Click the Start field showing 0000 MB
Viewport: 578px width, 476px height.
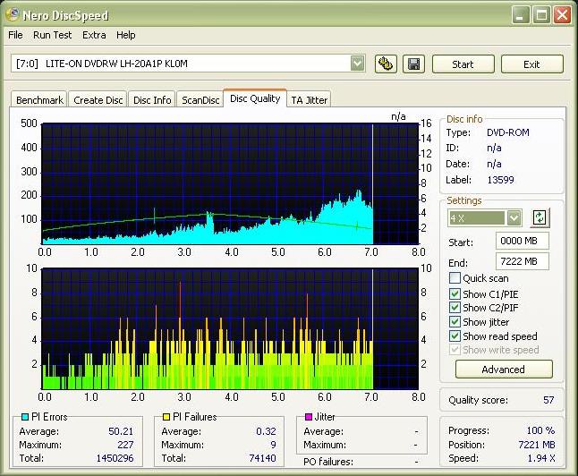523,241
